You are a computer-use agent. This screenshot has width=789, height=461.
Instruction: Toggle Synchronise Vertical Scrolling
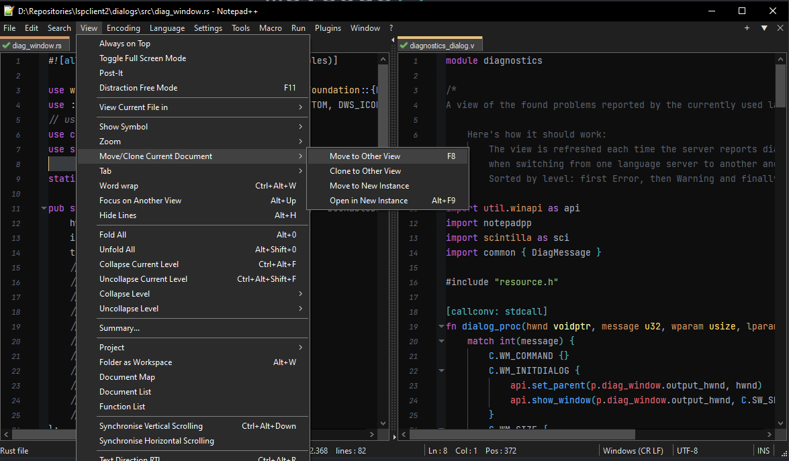click(x=193, y=426)
